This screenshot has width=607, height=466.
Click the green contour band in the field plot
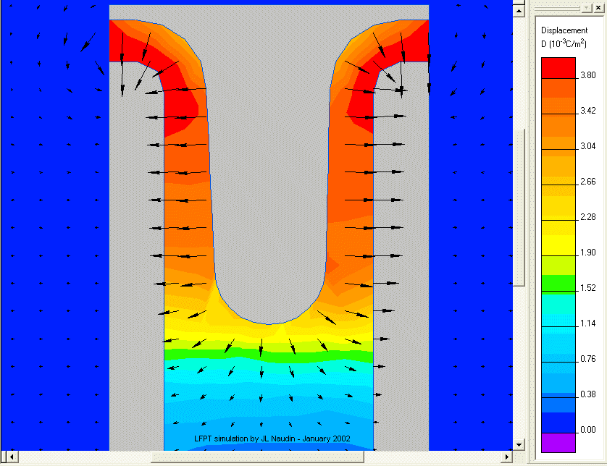268,356
